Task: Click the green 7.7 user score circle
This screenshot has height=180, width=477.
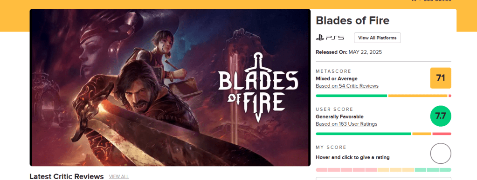Action: pyautogui.click(x=441, y=116)
